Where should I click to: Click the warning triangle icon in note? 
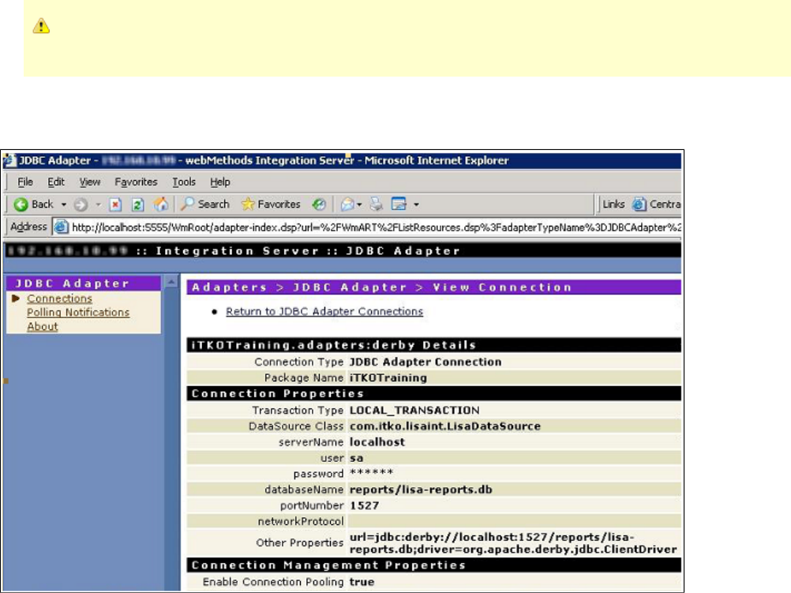click(41, 26)
